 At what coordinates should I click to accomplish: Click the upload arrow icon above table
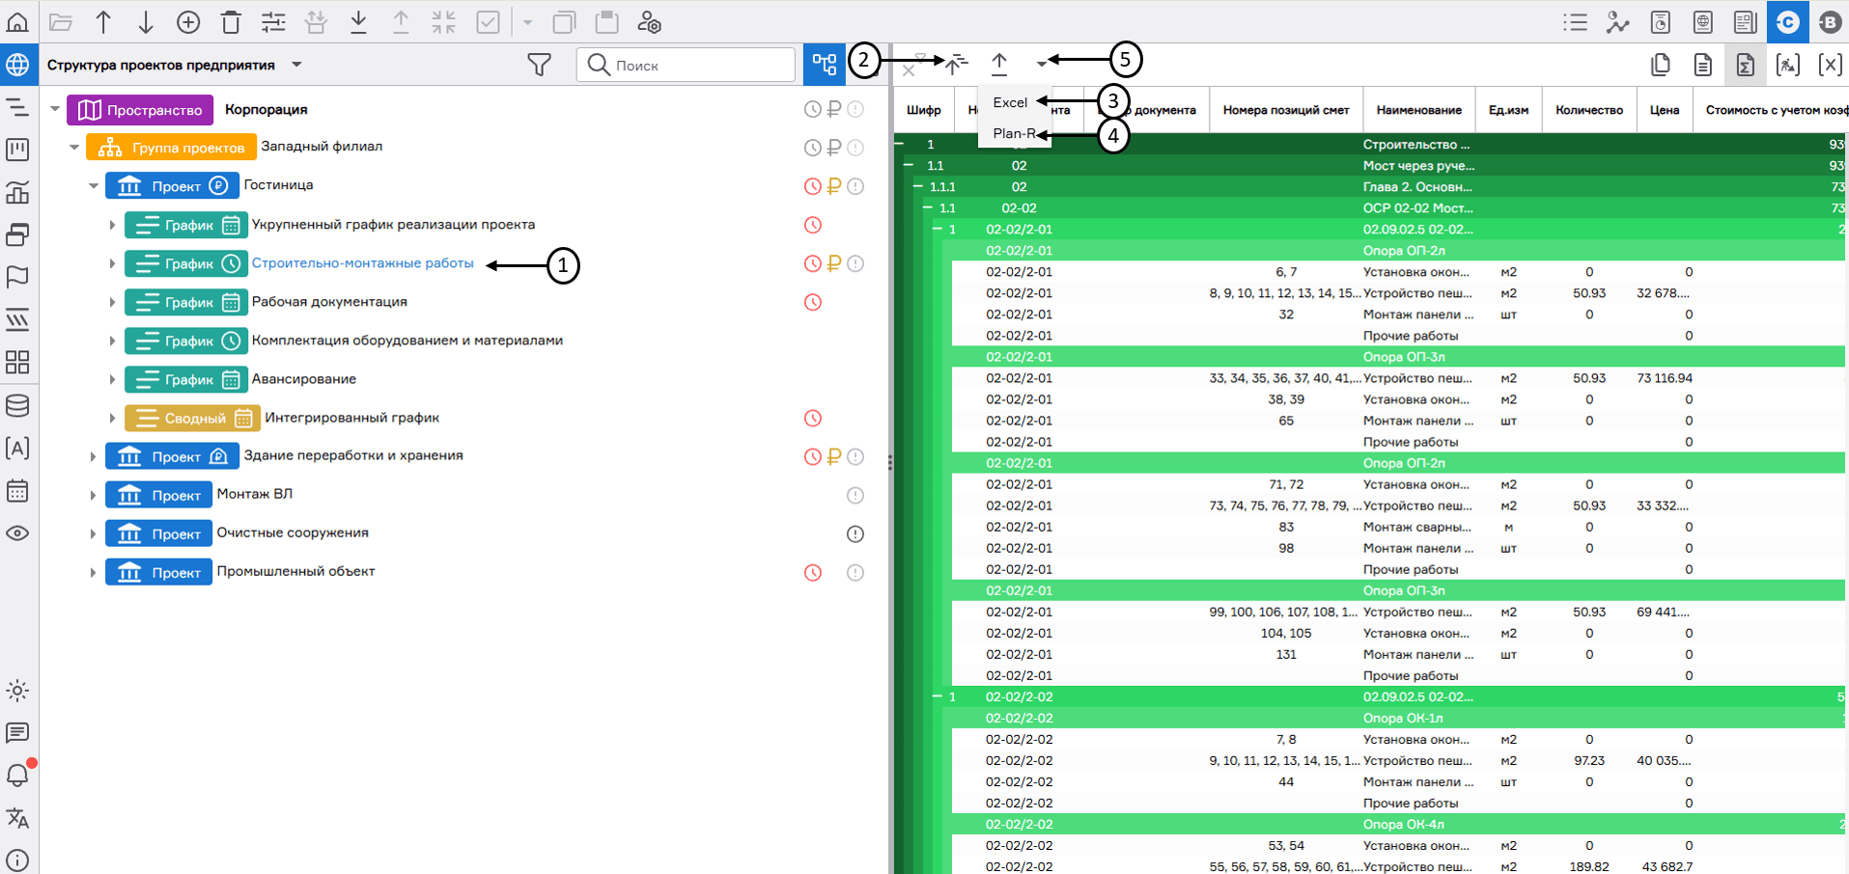(999, 65)
